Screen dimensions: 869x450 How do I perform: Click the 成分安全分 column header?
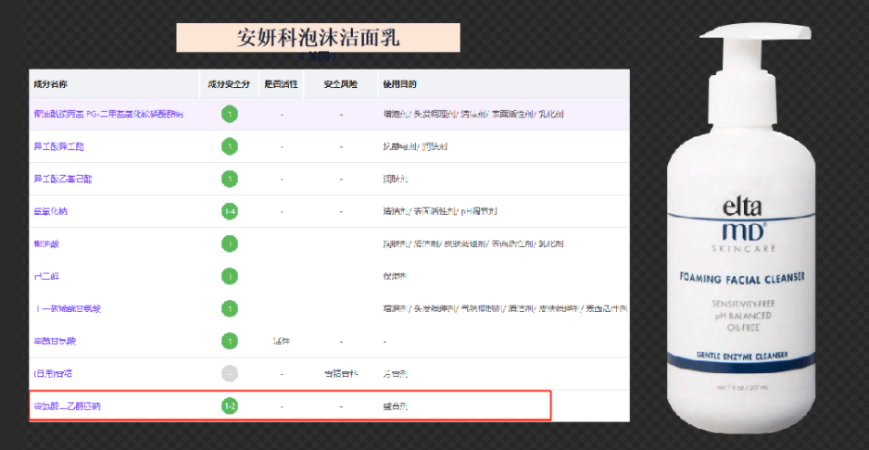coord(229,83)
